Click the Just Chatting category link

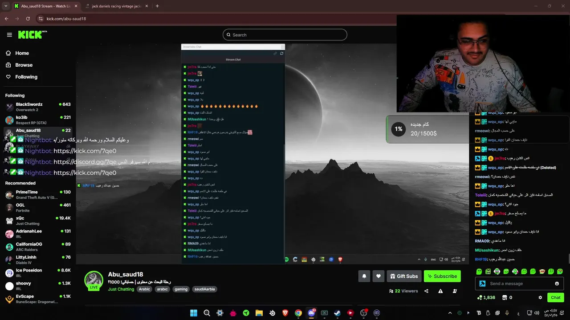click(121, 289)
